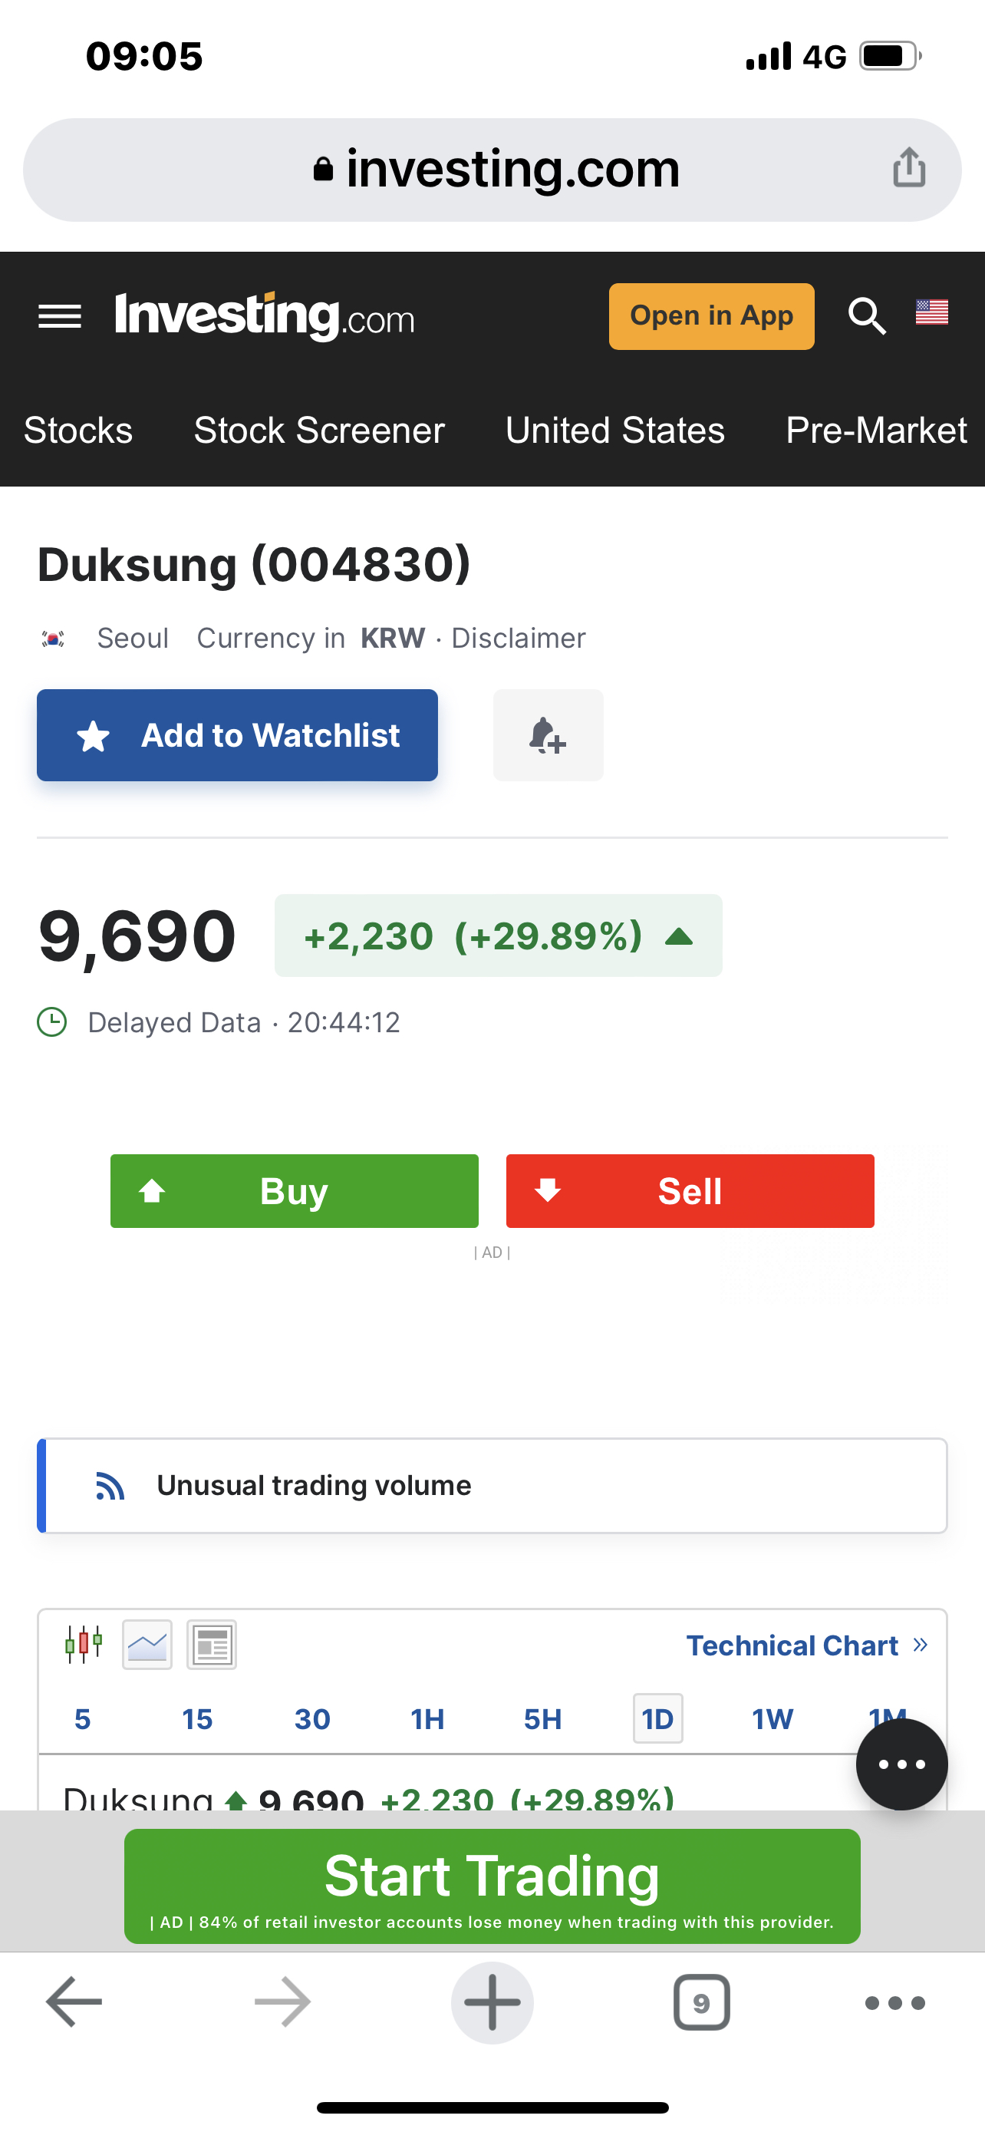The height and width of the screenshot is (2132, 985).
Task: Select the 15 minute chart interval
Action: [197, 1719]
